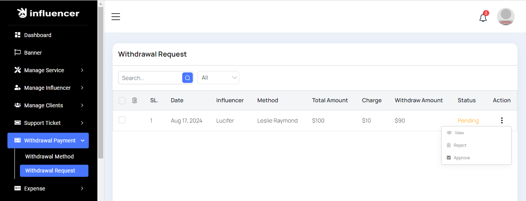Open the user profile avatar
Viewport: 526px width, 201px height.
(506, 17)
